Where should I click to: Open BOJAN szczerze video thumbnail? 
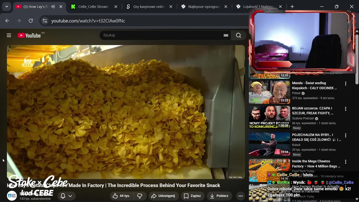coord(270,117)
